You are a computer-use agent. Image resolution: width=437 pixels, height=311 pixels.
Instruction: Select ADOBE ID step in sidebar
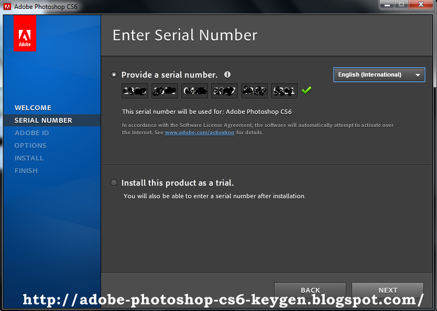pyautogui.click(x=32, y=133)
